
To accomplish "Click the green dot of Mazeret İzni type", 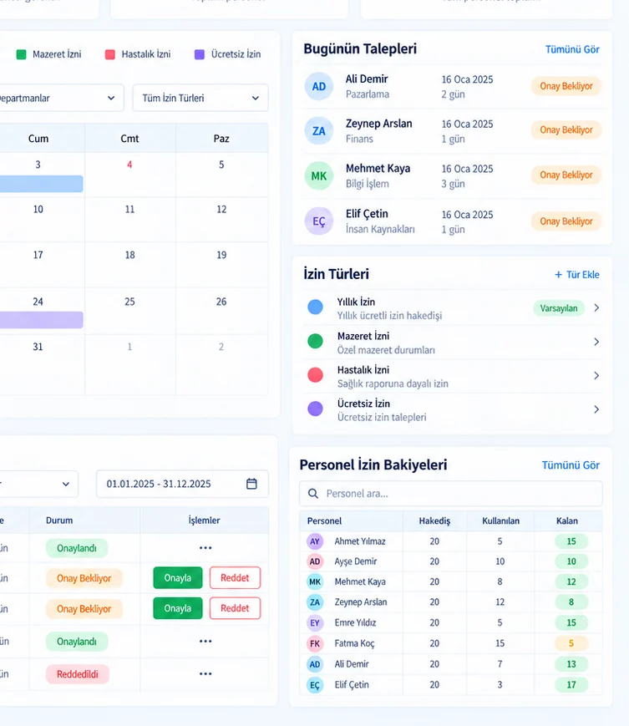I will (315, 341).
